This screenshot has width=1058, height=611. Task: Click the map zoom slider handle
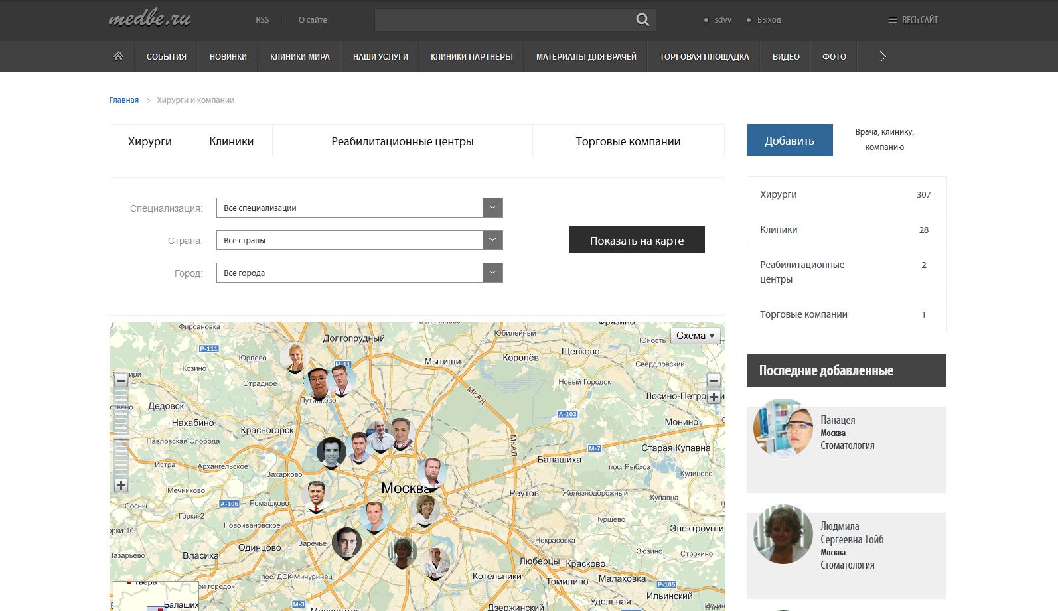pyautogui.click(x=121, y=435)
